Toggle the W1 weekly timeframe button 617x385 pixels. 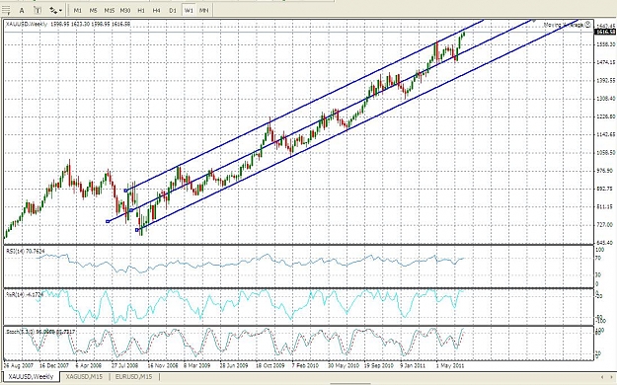(189, 11)
